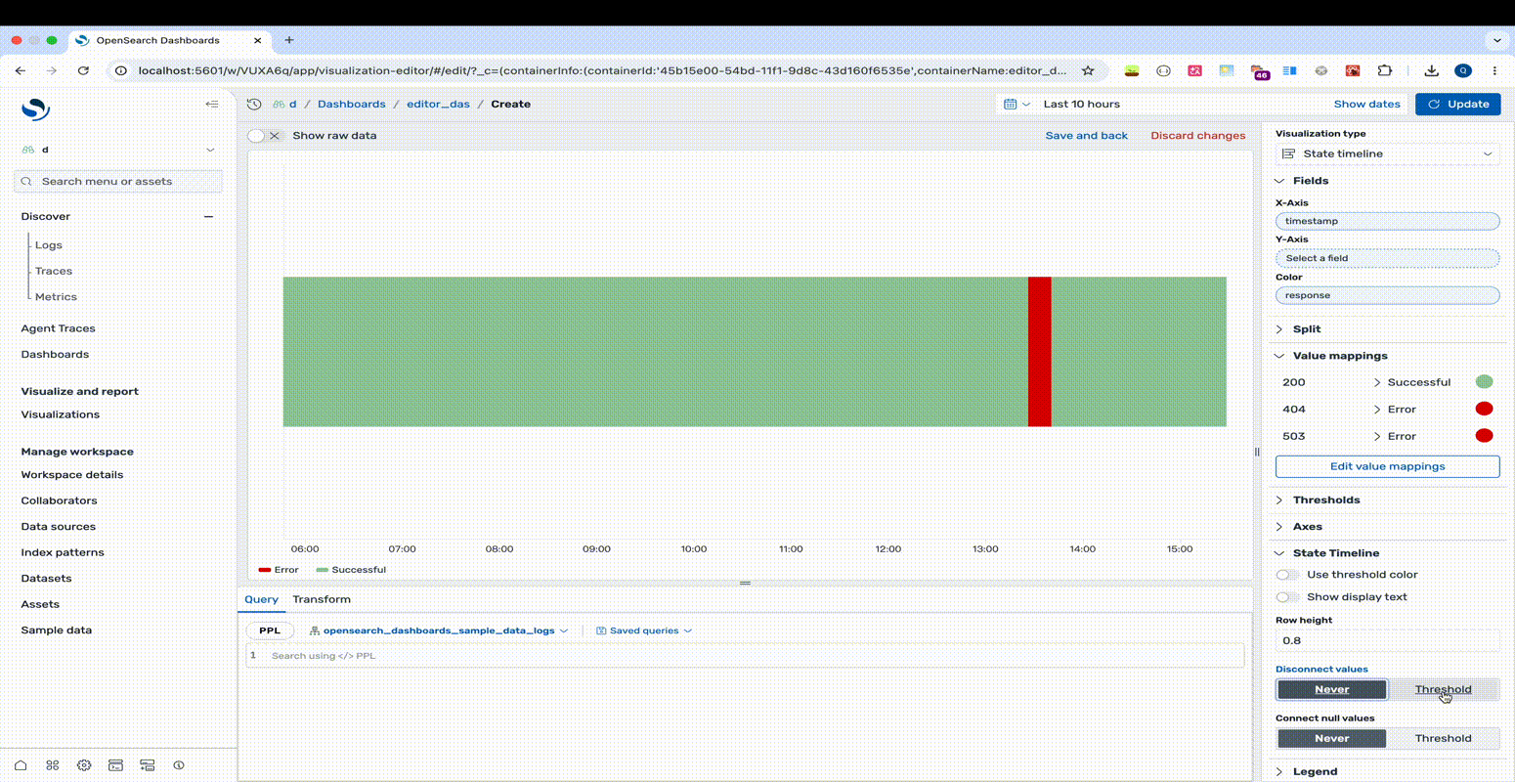Screen dimensions: 1515x782
Task: Collapse the State Timeline section
Action: click(1279, 553)
